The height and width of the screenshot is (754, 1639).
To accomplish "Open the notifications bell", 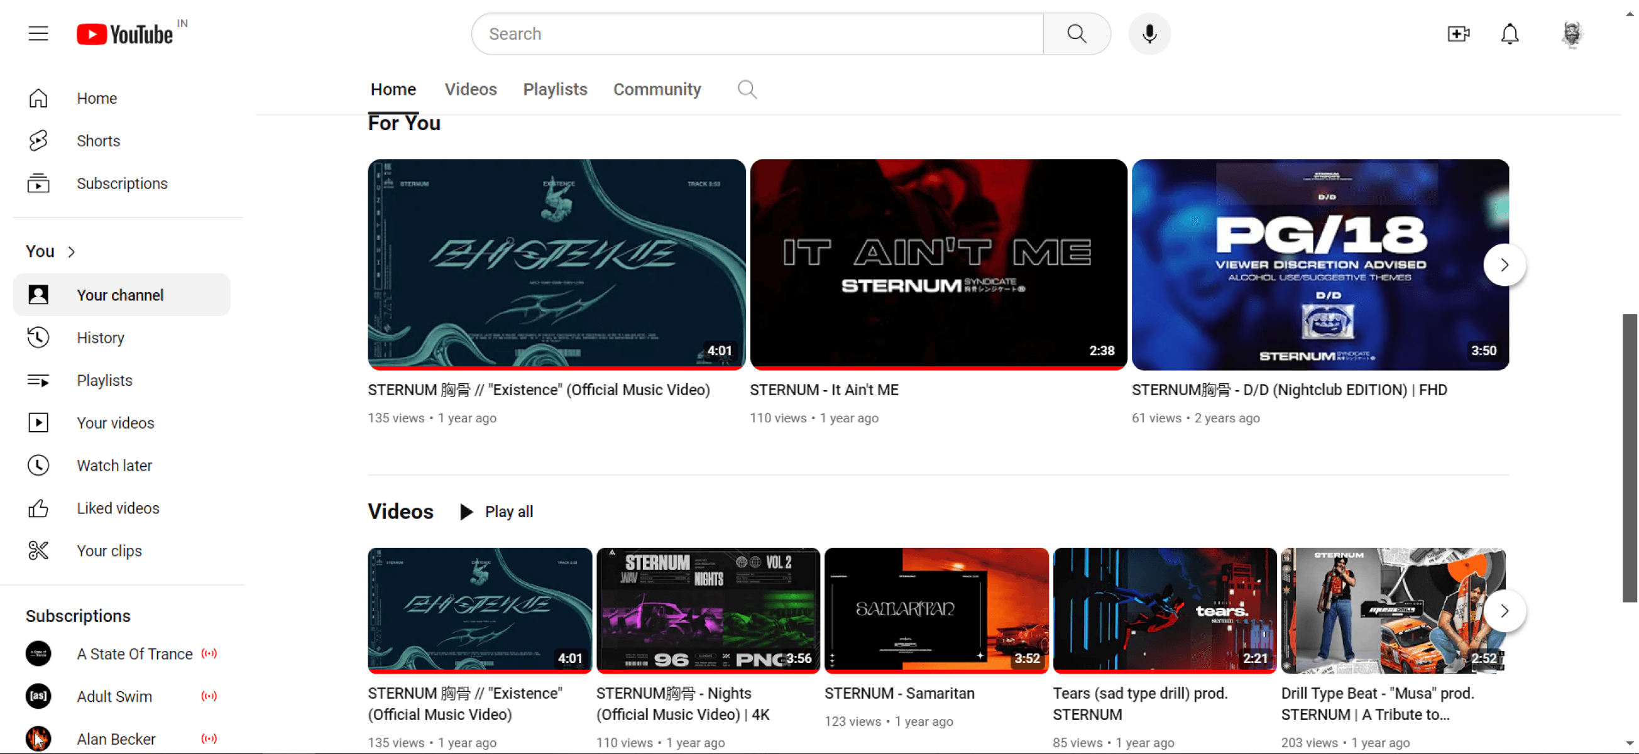I will (1509, 34).
